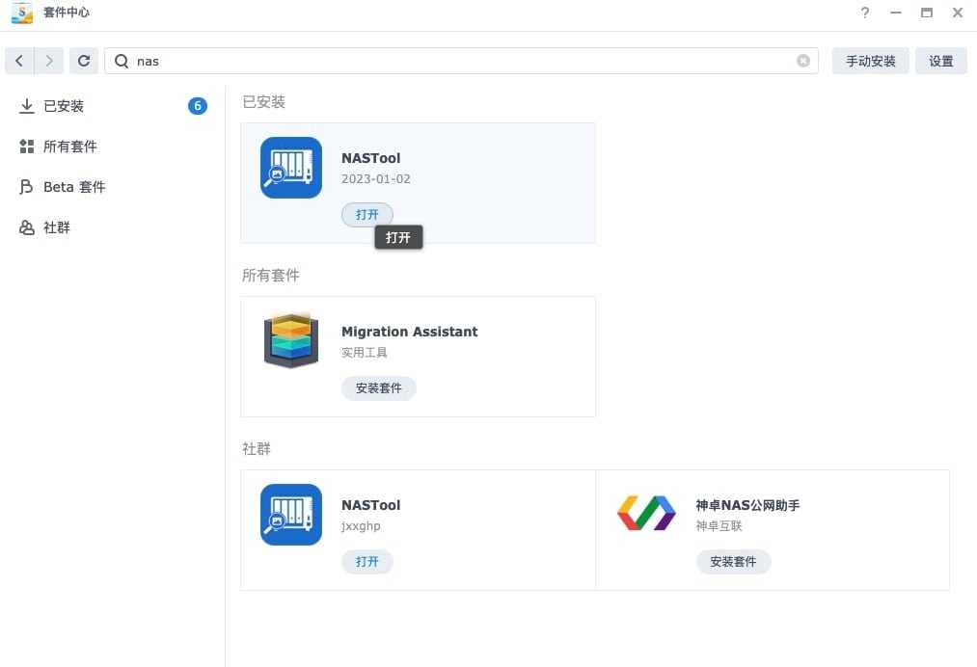Click the 实用工具 category text
This screenshot has width=977, height=667.
click(364, 353)
